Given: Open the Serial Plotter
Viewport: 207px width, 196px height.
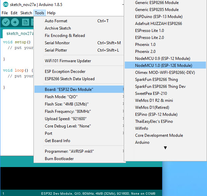Looking at the screenshot, I should (x=79, y=50).
